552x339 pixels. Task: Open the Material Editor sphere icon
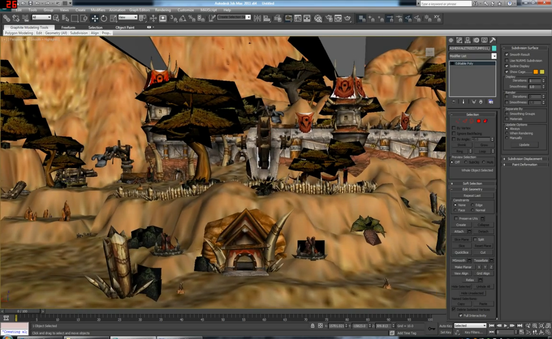318,19
